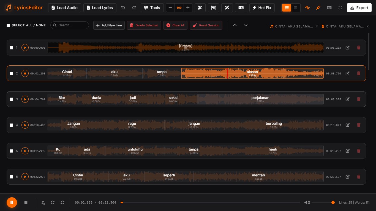376x211 pixels.
Task: Open the Load Lyrics dialog
Action: (100, 8)
